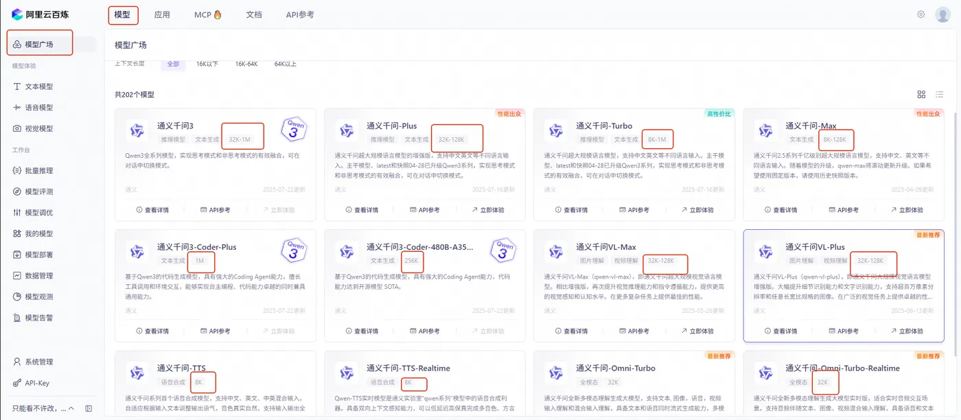
Task: Select the 64K以上 context length filter
Action: pos(286,64)
